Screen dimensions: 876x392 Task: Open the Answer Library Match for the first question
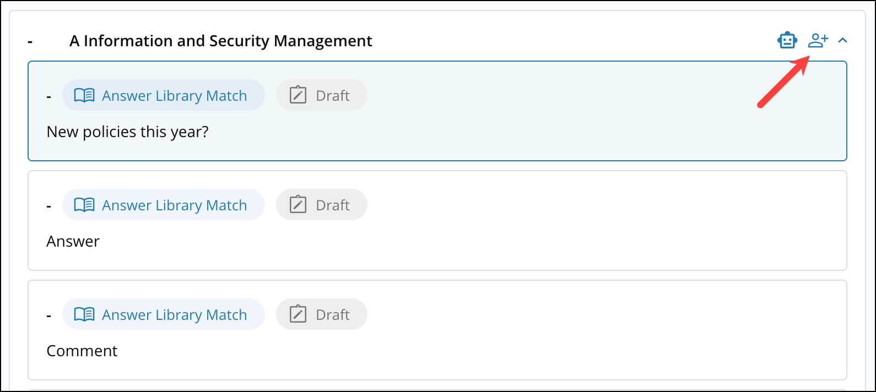(163, 95)
